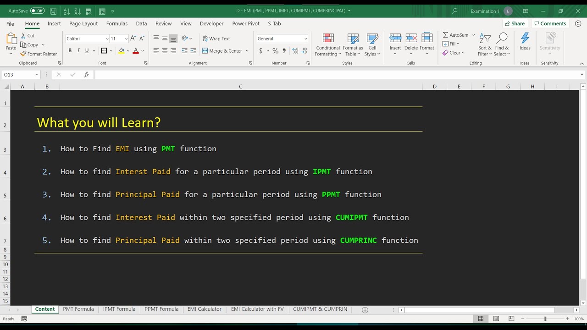
Task: Click the zoom slider handle
Action: 545,319
